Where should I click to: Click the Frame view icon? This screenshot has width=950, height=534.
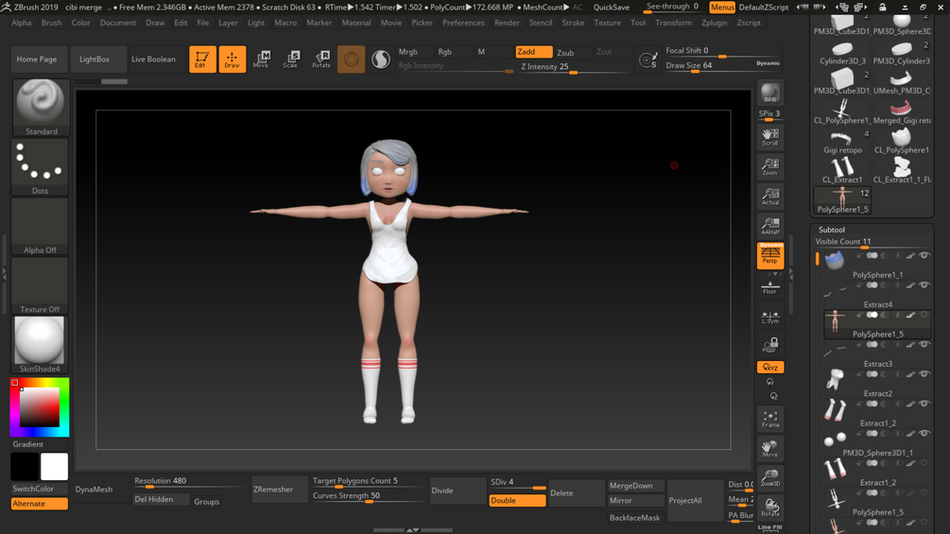tap(769, 418)
